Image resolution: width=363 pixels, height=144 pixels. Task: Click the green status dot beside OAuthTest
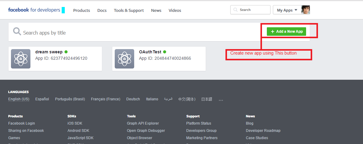tap(165, 52)
